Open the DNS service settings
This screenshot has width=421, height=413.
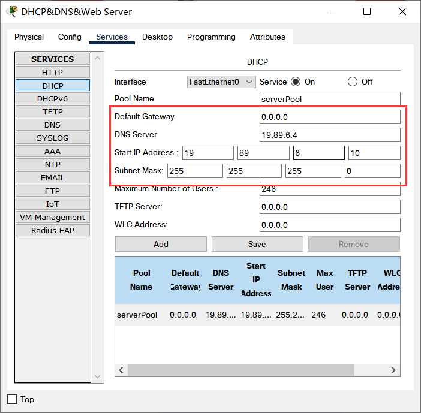point(53,125)
